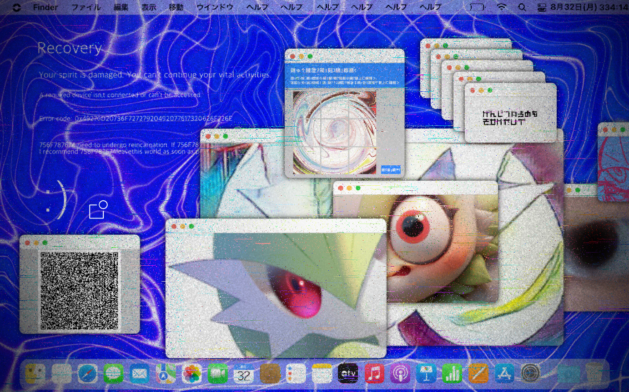Launch Maps from the dock
Image resolution: width=629 pixels, height=392 pixels.
pyautogui.click(x=166, y=373)
